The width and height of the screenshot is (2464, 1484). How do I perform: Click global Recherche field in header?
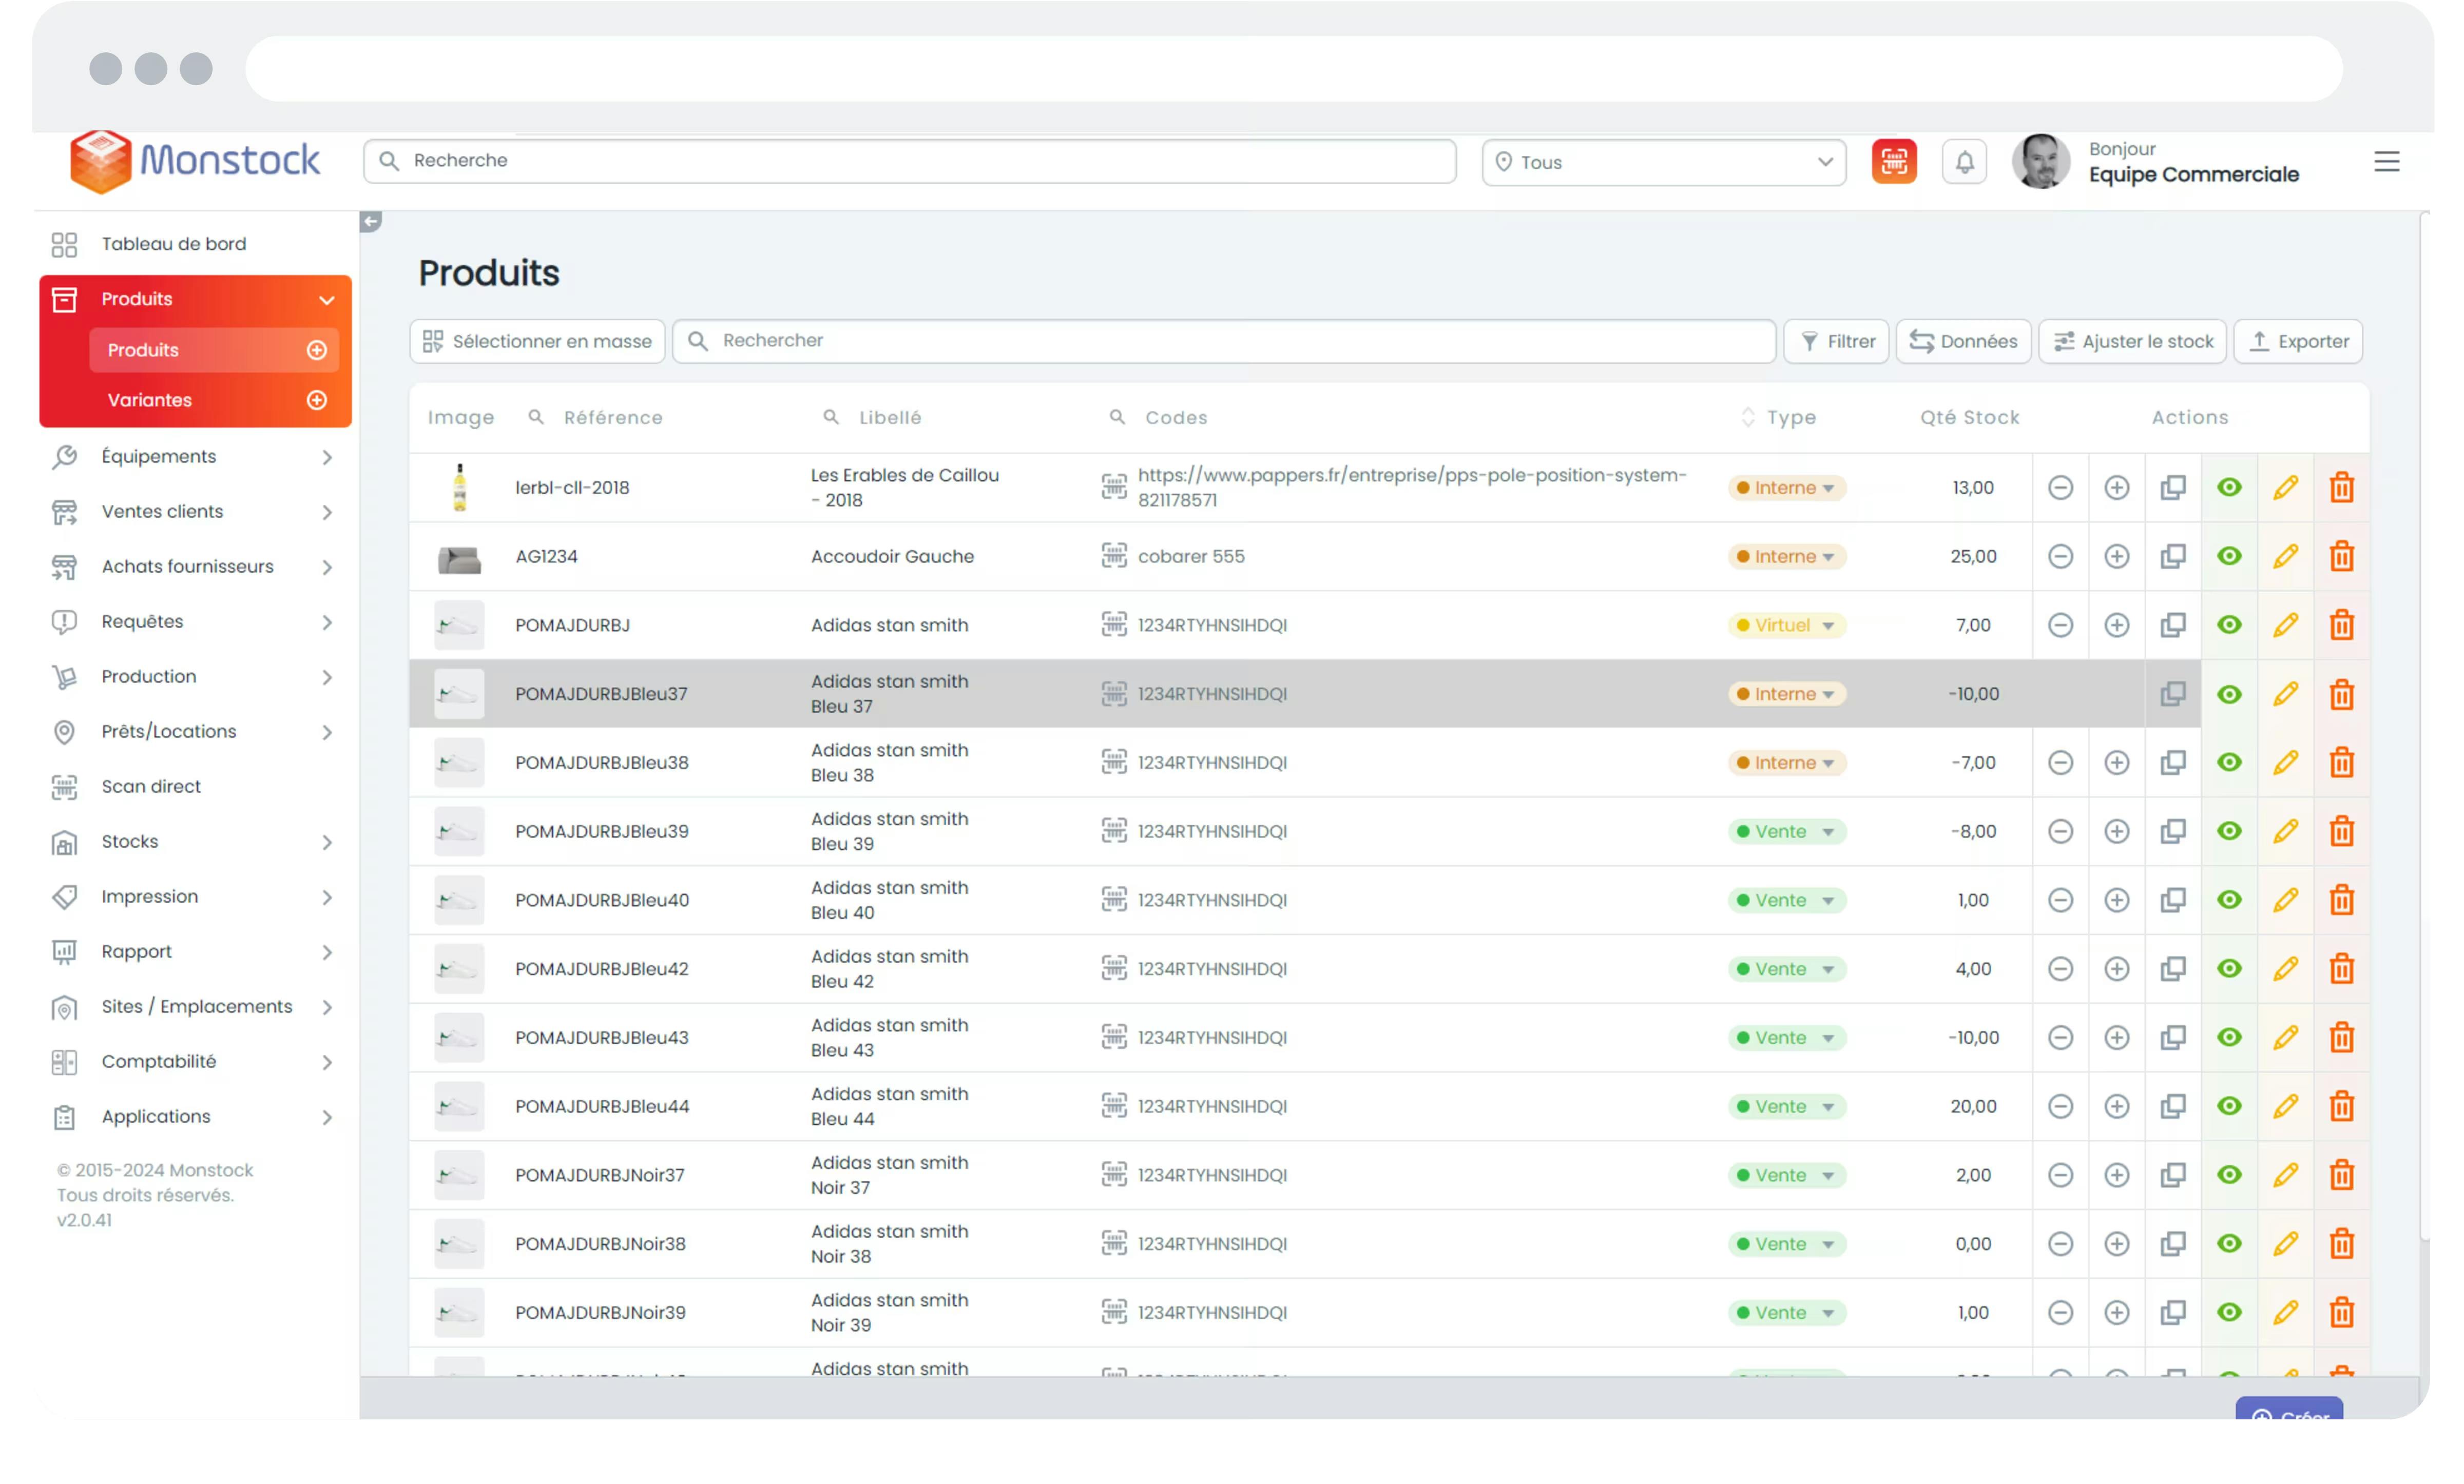coord(909,161)
